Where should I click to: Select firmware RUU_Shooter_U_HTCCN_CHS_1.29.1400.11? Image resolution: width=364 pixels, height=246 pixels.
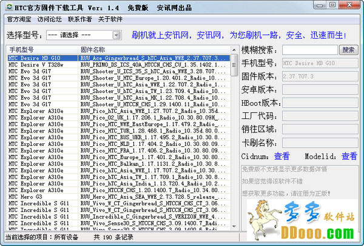119,104
